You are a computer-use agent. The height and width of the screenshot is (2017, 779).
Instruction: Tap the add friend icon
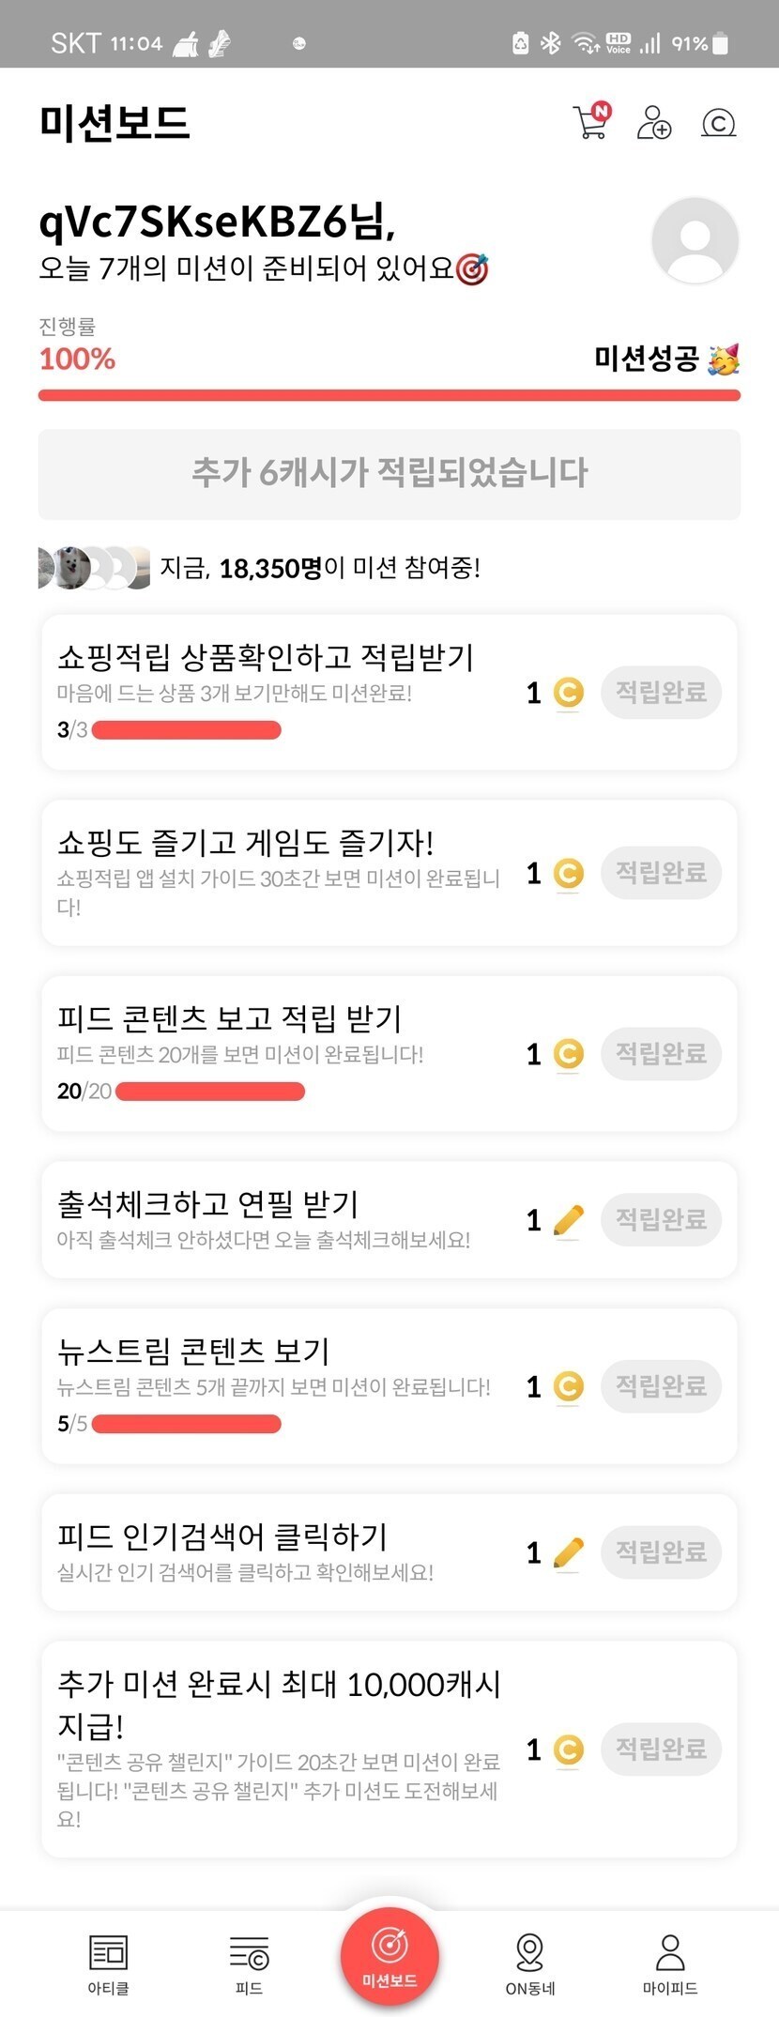point(654,123)
